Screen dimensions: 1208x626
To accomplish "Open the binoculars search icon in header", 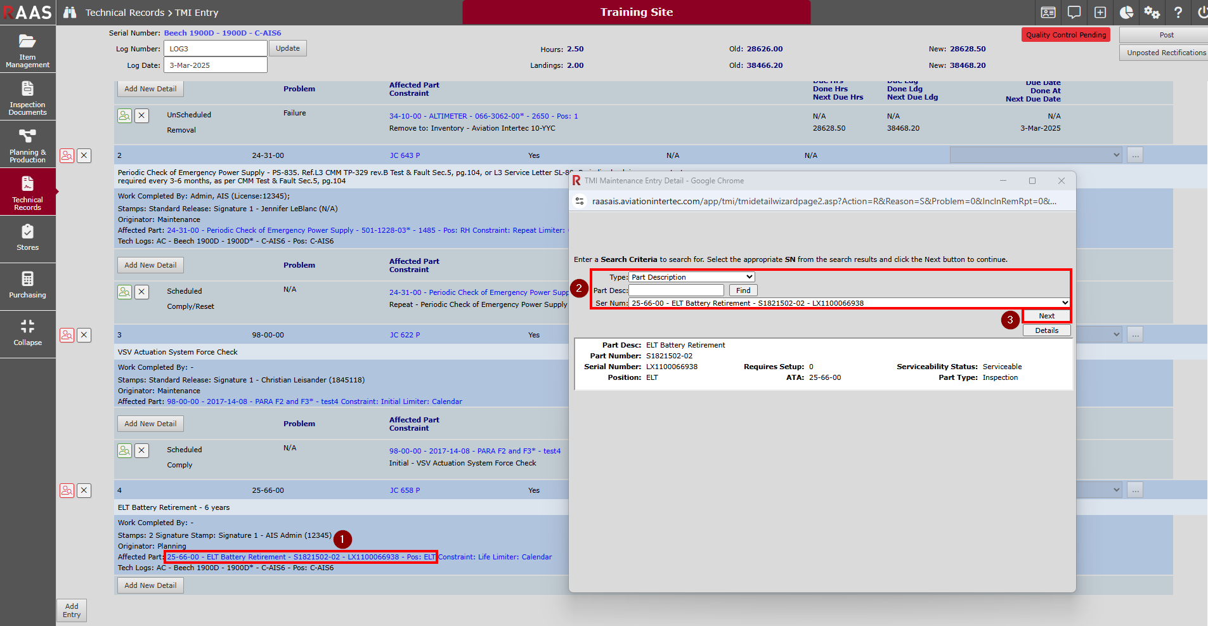I will point(70,13).
